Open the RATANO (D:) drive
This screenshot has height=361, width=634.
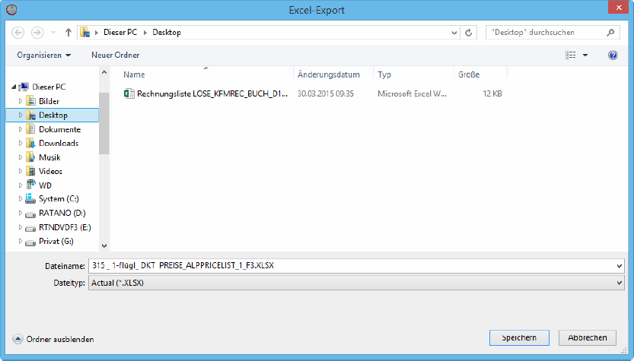pyautogui.click(x=62, y=213)
